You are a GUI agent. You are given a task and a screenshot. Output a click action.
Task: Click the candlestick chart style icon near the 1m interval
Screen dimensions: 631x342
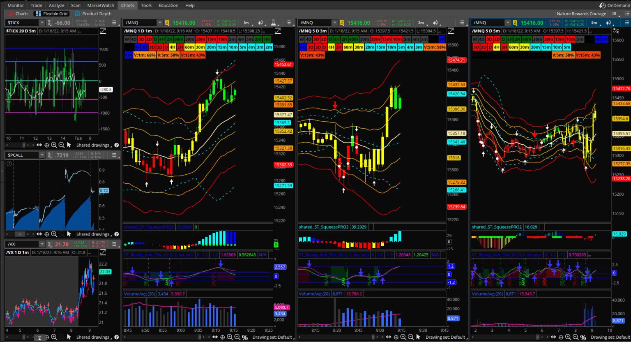pyautogui.click(x=260, y=23)
